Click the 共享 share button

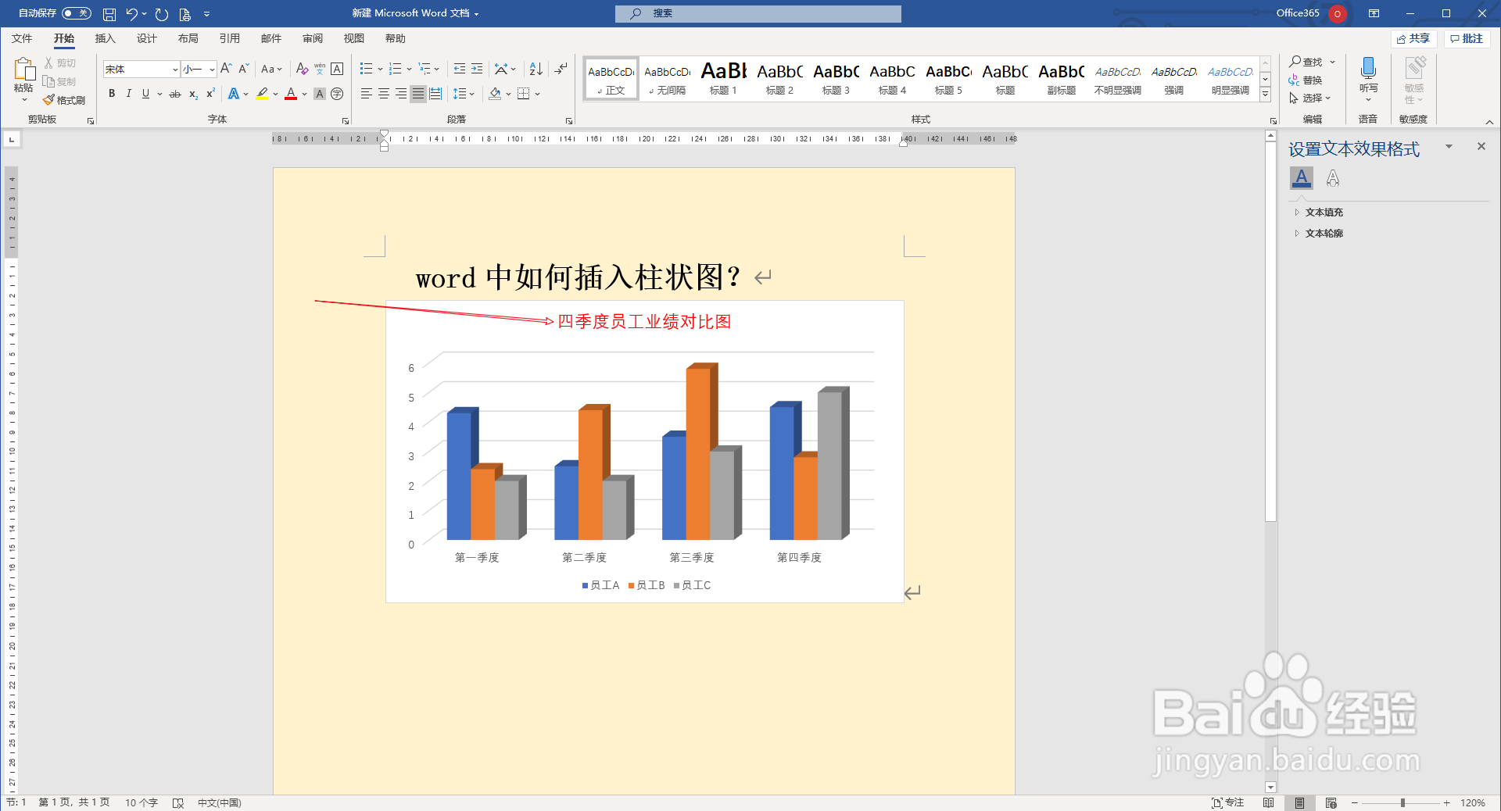pyautogui.click(x=1413, y=38)
